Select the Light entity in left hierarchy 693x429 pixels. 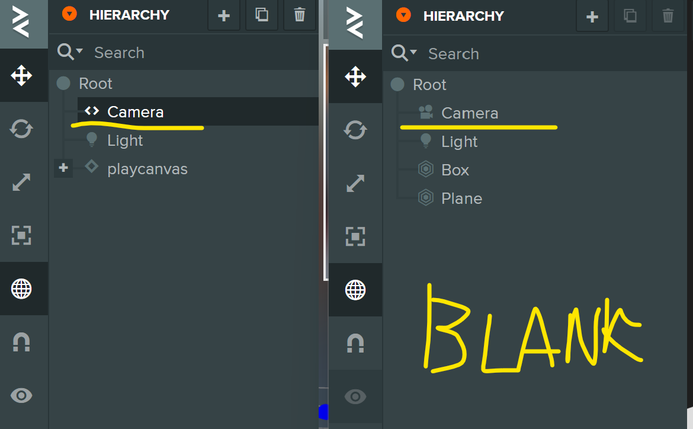[x=125, y=140]
